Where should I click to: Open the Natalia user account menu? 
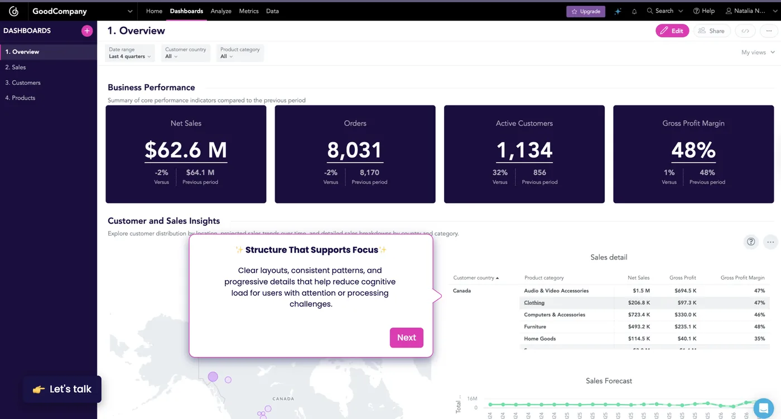tap(752, 11)
